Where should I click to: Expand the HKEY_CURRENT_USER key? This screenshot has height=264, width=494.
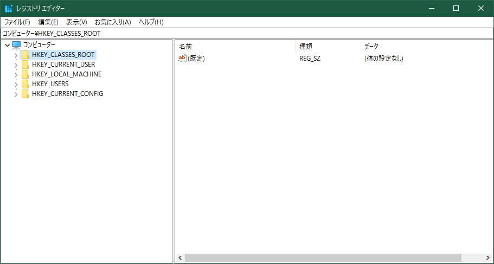16,65
